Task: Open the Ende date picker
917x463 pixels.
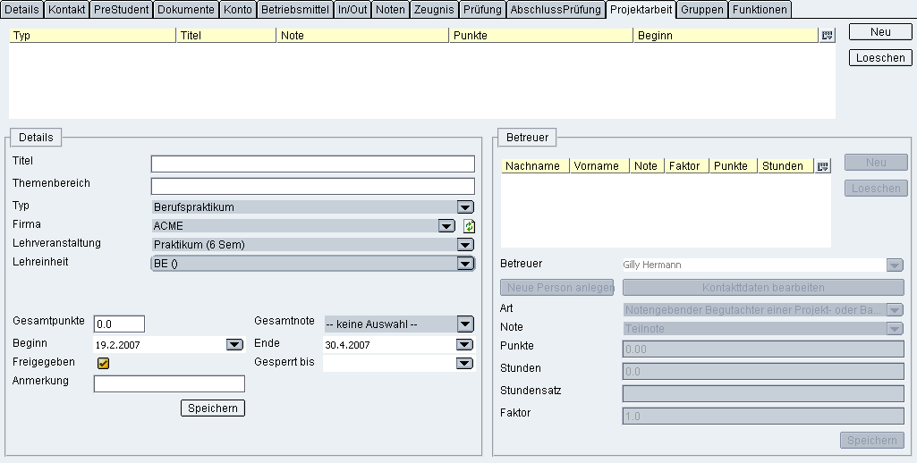Action: 464,344
